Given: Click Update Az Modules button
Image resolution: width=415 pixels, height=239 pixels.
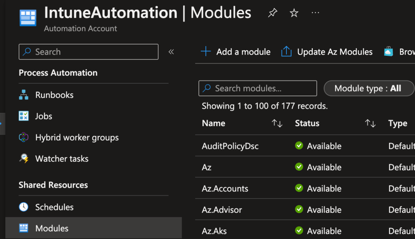Looking at the screenshot, I should click(327, 52).
